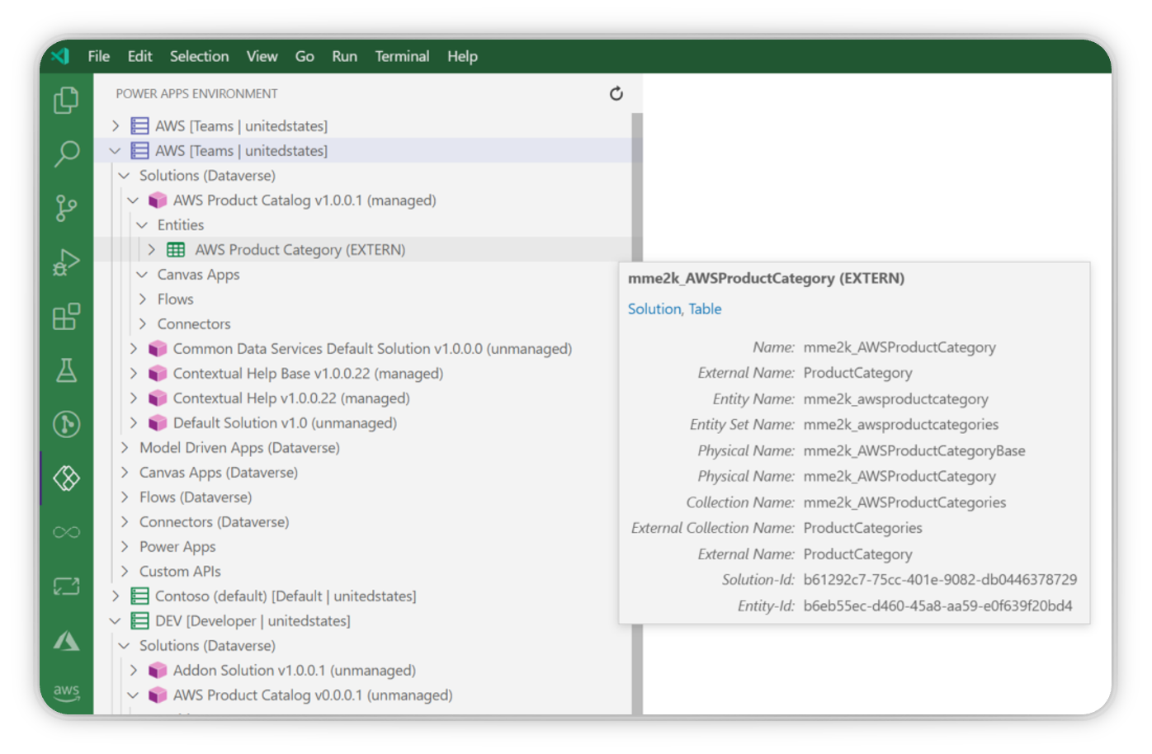
Task: Open the Selection menu
Action: point(199,56)
